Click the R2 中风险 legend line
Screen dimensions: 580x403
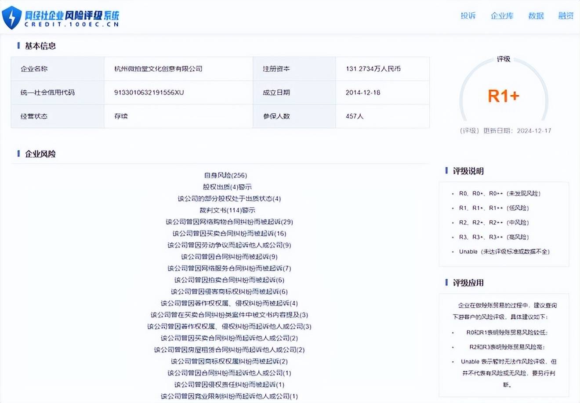(x=494, y=223)
